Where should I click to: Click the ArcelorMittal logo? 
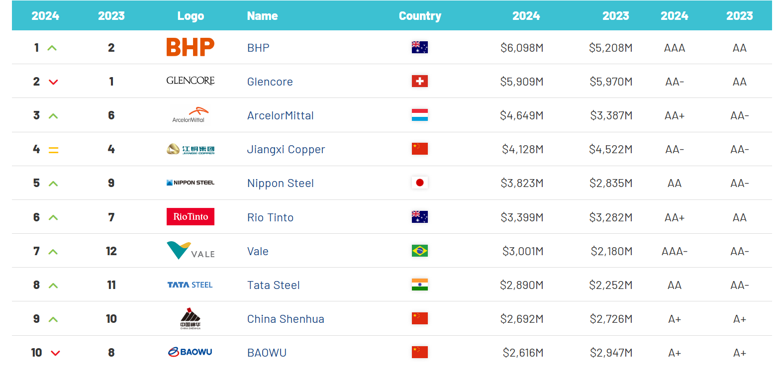point(190,115)
